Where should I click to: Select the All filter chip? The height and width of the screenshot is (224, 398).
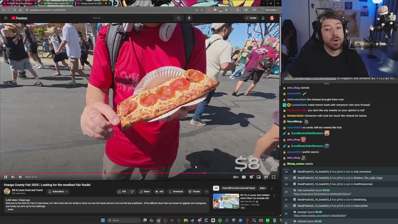(216, 188)
